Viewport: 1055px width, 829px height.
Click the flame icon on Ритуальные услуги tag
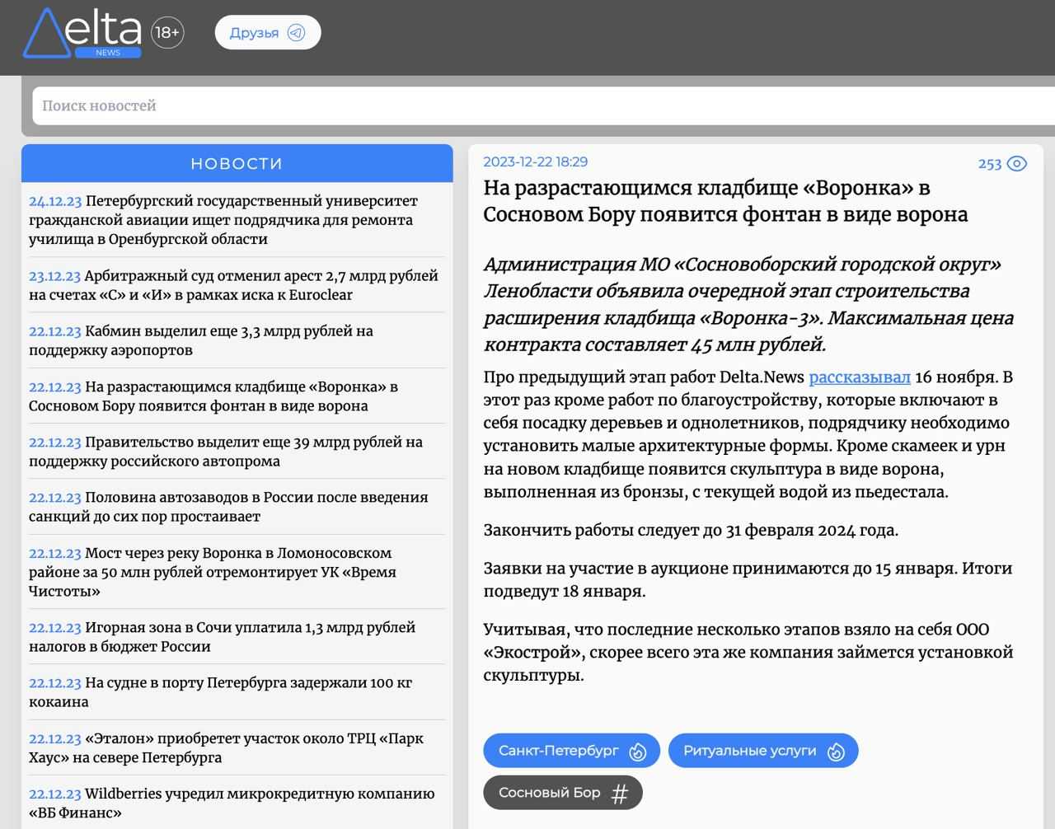(x=836, y=752)
